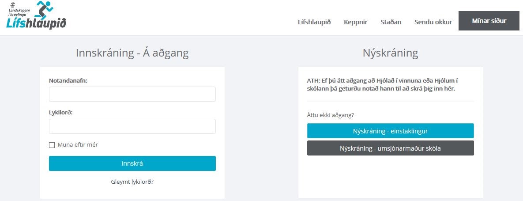Click into the Lykilorð password field
The height and width of the screenshot is (201, 523).
[132, 126]
